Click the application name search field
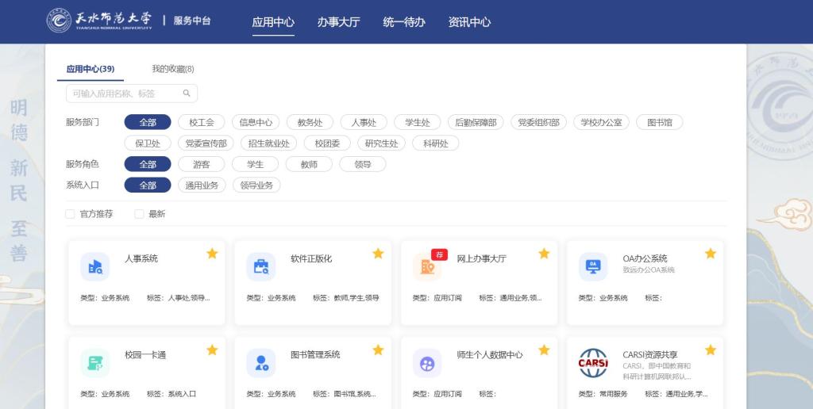 (123, 94)
